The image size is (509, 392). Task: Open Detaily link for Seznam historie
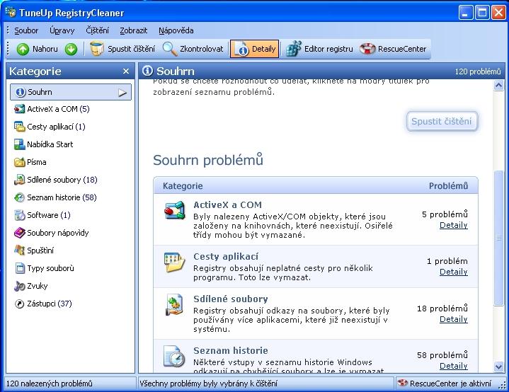pos(454,366)
